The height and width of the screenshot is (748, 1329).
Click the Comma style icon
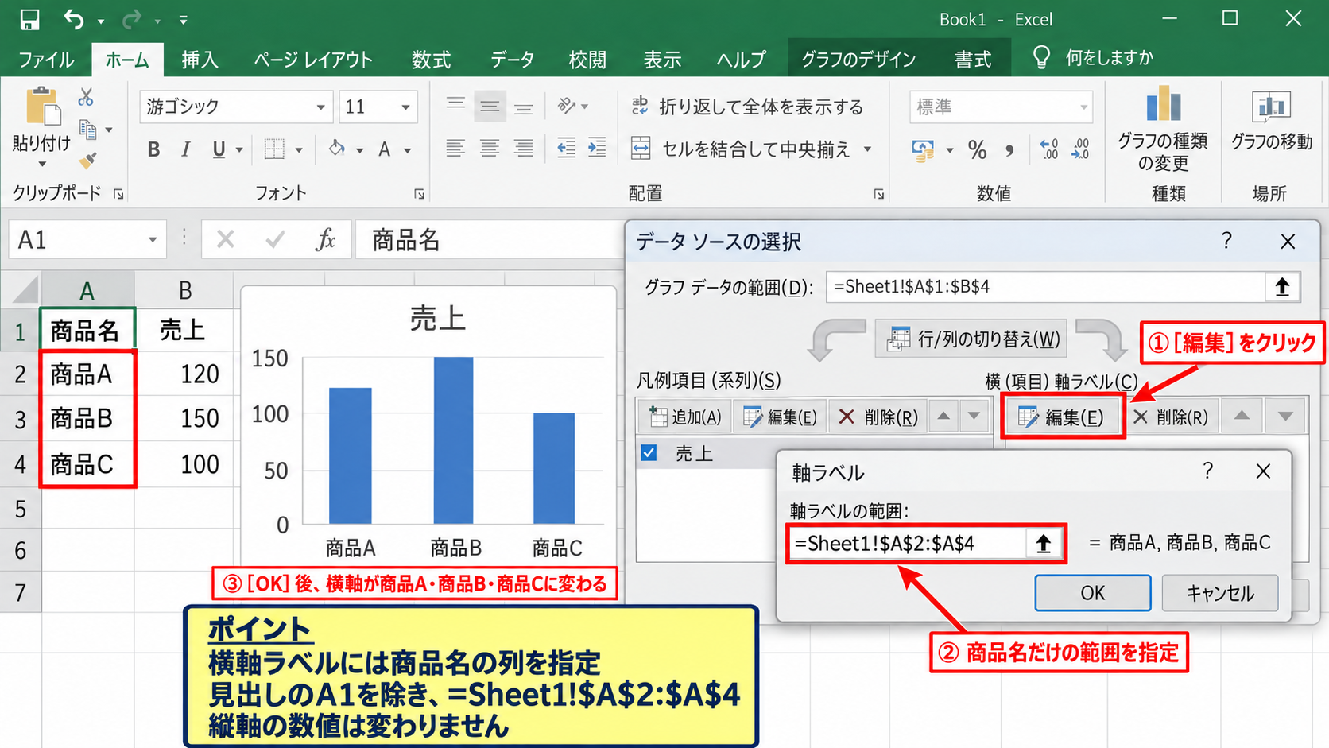tap(1009, 149)
